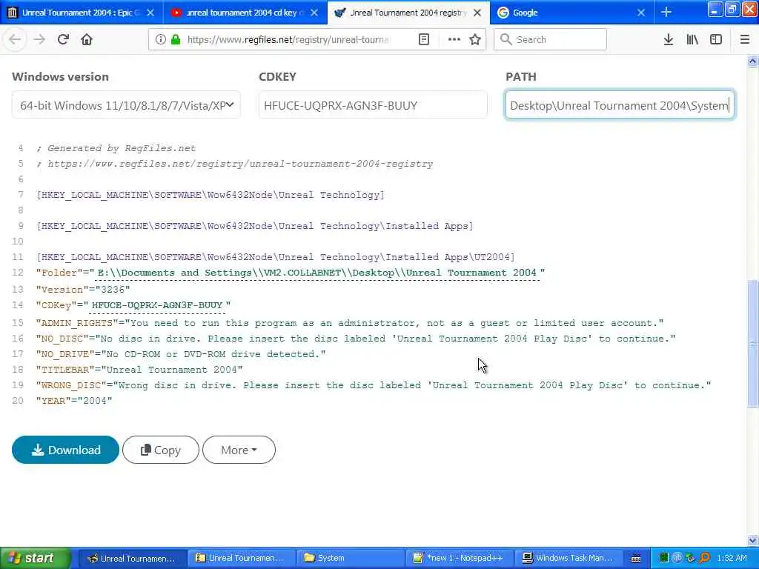This screenshot has height=569, width=759.
Task: Go back using the back arrow
Action: click(x=15, y=39)
